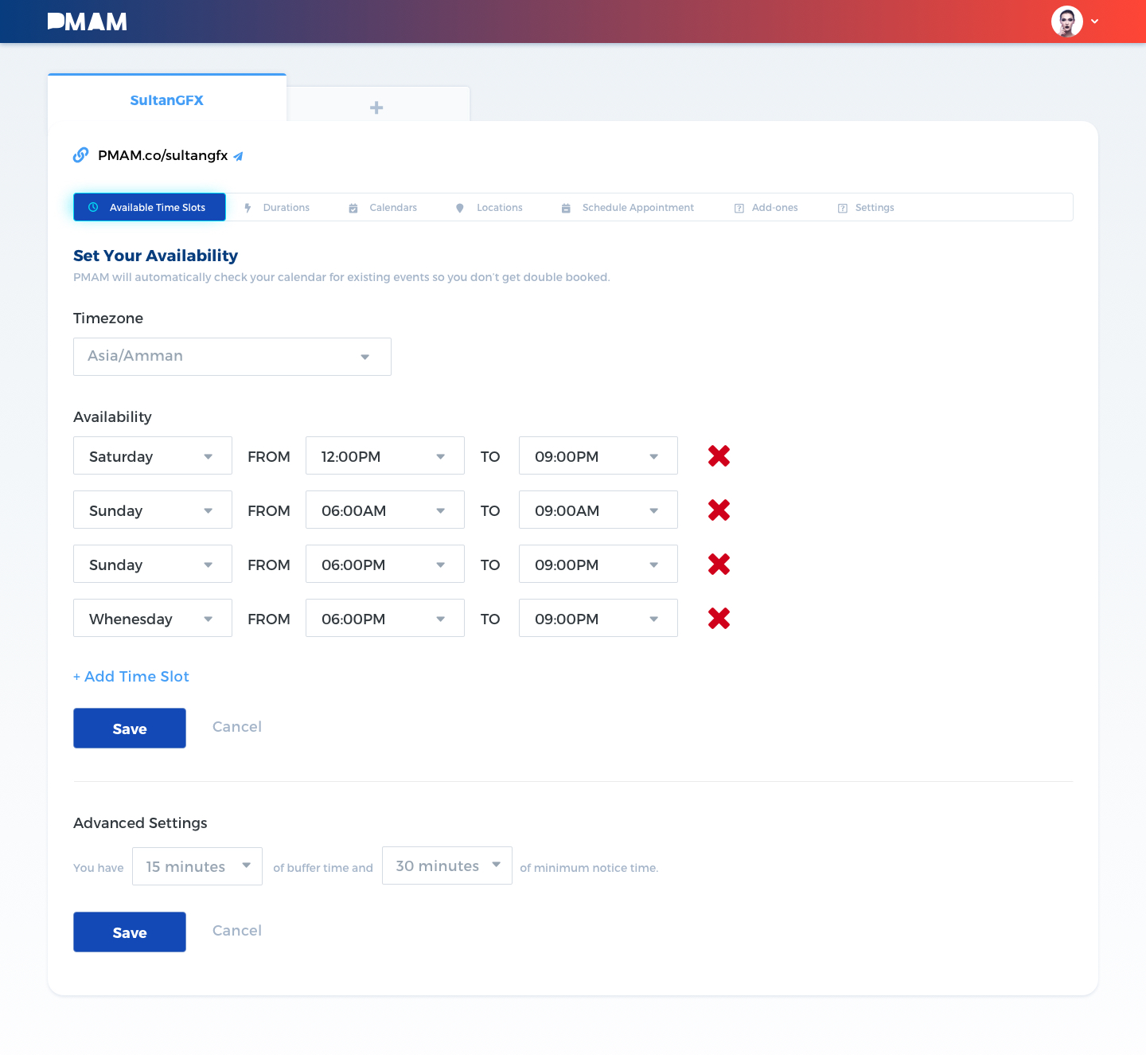
Task: Delete the Sunday 06:00AM time slot
Action: pyautogui.click(x=719, y=510)
